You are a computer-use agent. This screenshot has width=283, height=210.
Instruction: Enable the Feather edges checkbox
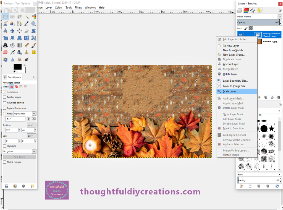click(x=4, y=97)
